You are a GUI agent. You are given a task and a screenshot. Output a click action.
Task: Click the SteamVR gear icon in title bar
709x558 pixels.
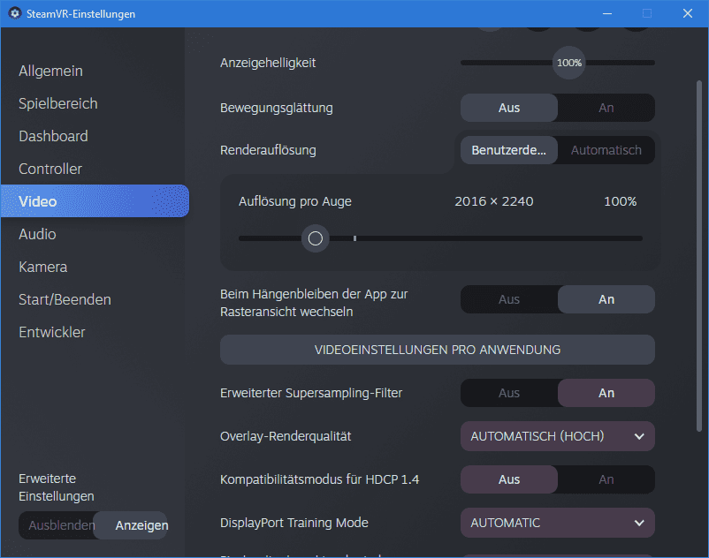[x=15, y=13]
